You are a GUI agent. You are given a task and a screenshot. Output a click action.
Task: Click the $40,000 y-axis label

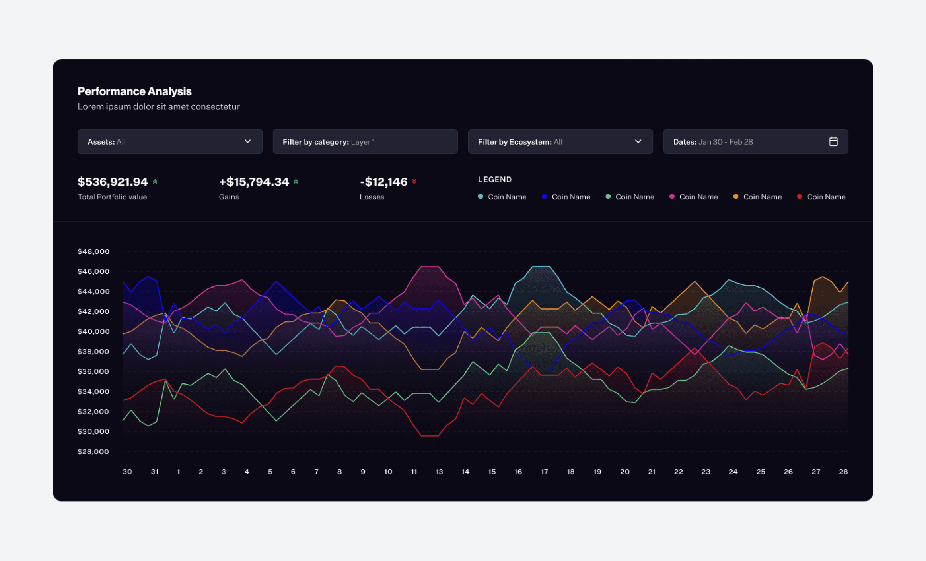(x=93, y=332)
